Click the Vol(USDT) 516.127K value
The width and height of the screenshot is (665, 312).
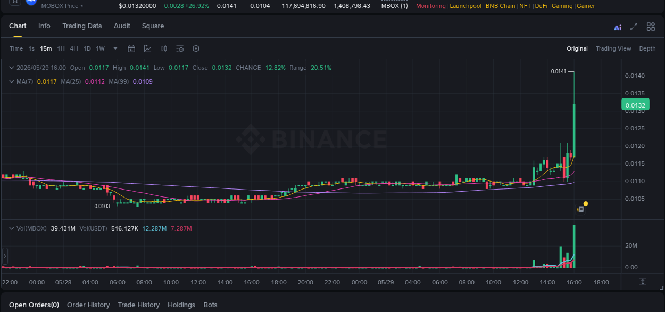(124, 228)
